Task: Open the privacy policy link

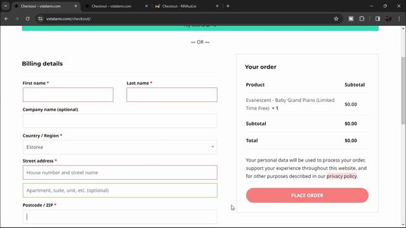Action: pyautogui.click(x=341, y=176)
